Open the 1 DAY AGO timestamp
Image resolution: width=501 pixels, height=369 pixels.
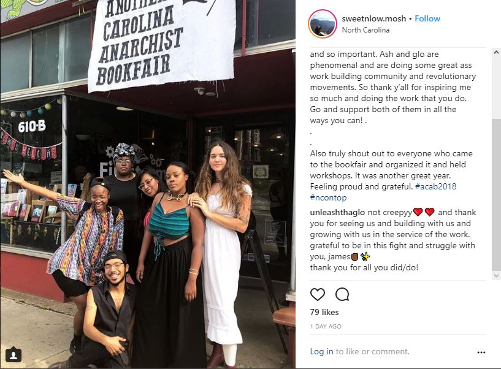click(326, 327)
